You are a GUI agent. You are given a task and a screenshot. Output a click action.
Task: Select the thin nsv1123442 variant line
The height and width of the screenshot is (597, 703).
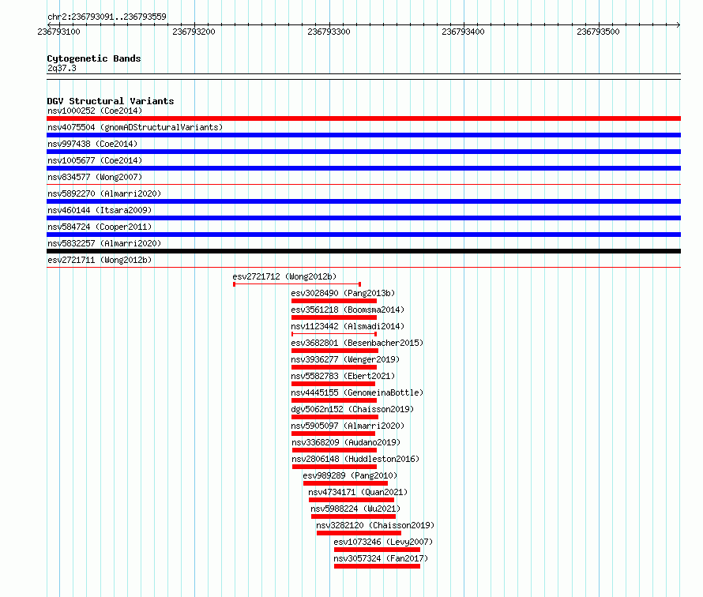coord(334,334)
